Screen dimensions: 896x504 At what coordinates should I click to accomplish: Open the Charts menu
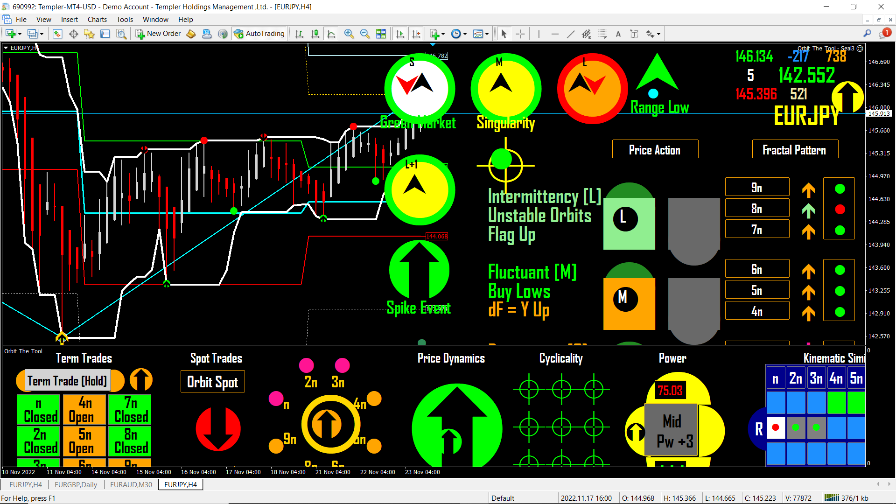97,20
